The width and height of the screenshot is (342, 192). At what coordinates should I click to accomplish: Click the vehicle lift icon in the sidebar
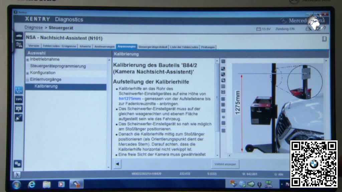pyautogui.click(x=19, y=108)
